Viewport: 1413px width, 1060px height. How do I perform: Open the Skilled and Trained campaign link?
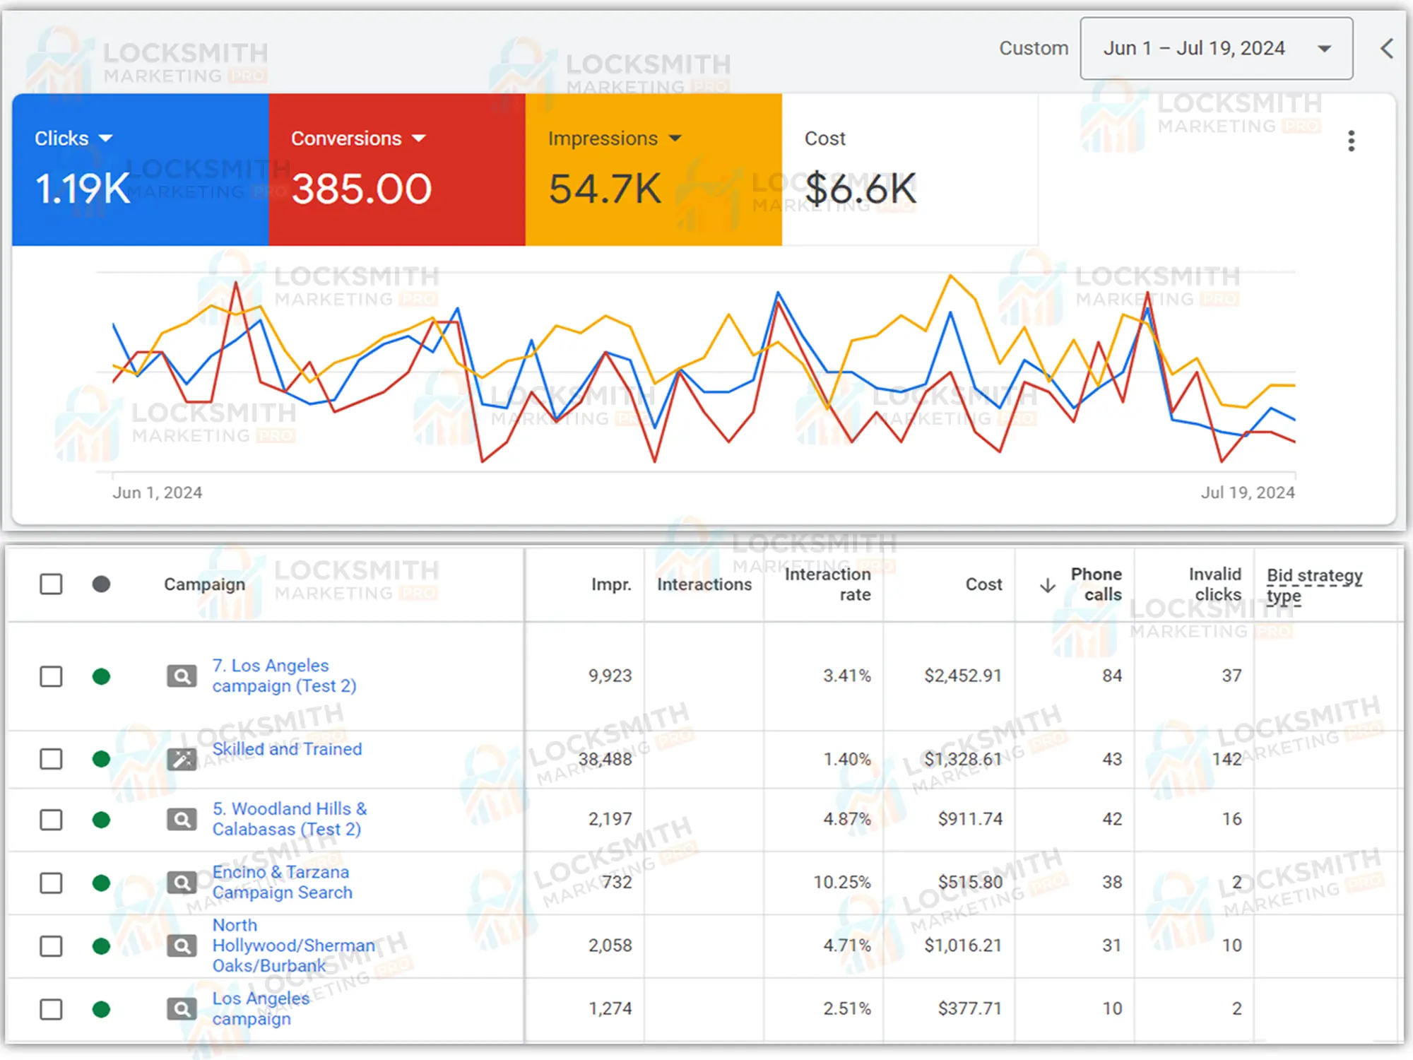pos(285,749)
